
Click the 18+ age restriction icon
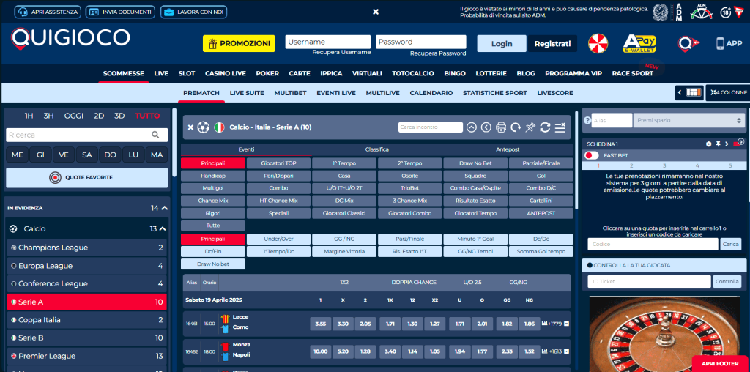[x=726, y=12]
